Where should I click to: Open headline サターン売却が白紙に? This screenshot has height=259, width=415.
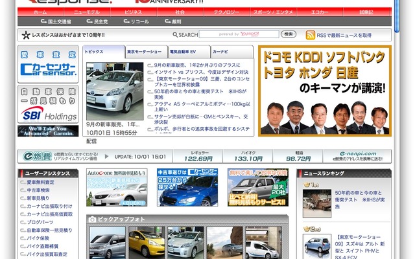coord(201,119)
